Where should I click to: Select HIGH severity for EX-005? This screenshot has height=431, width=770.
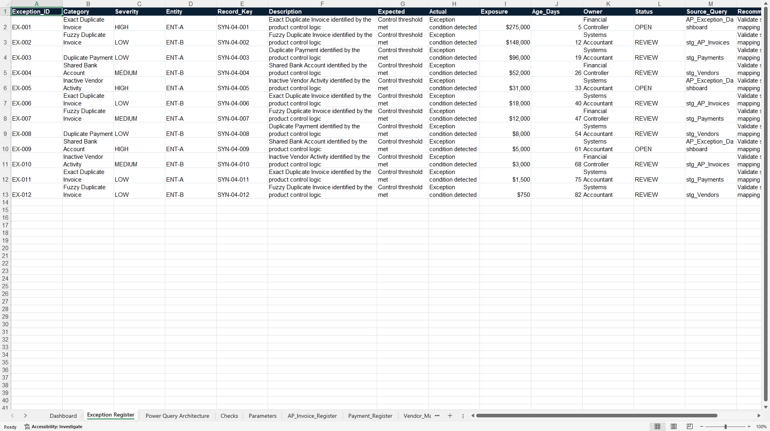[139, 84]
